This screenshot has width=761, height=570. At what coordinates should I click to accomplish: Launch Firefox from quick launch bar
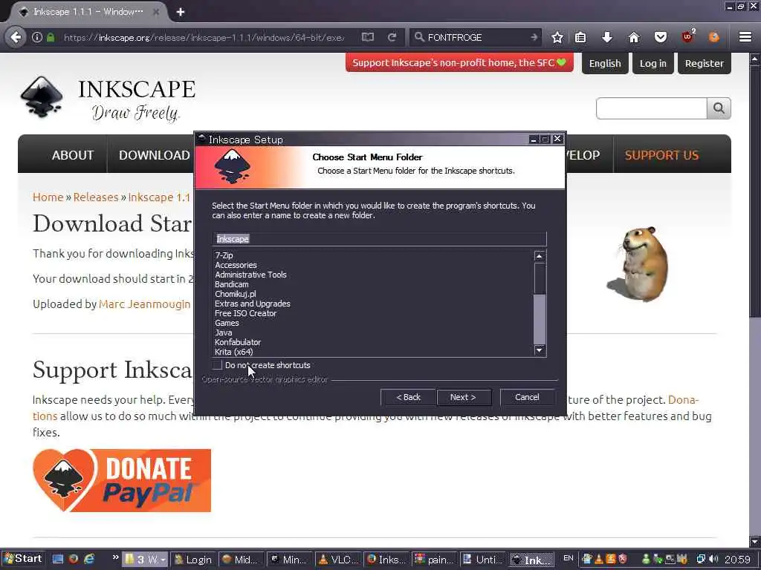[x=74, y=559]
